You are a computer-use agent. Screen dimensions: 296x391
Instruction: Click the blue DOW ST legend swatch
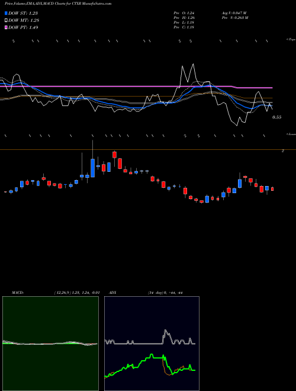pyautogui.click(x=6, y=13)
